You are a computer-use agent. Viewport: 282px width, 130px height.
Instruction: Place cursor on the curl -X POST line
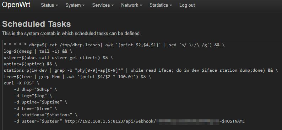[21, 83]
